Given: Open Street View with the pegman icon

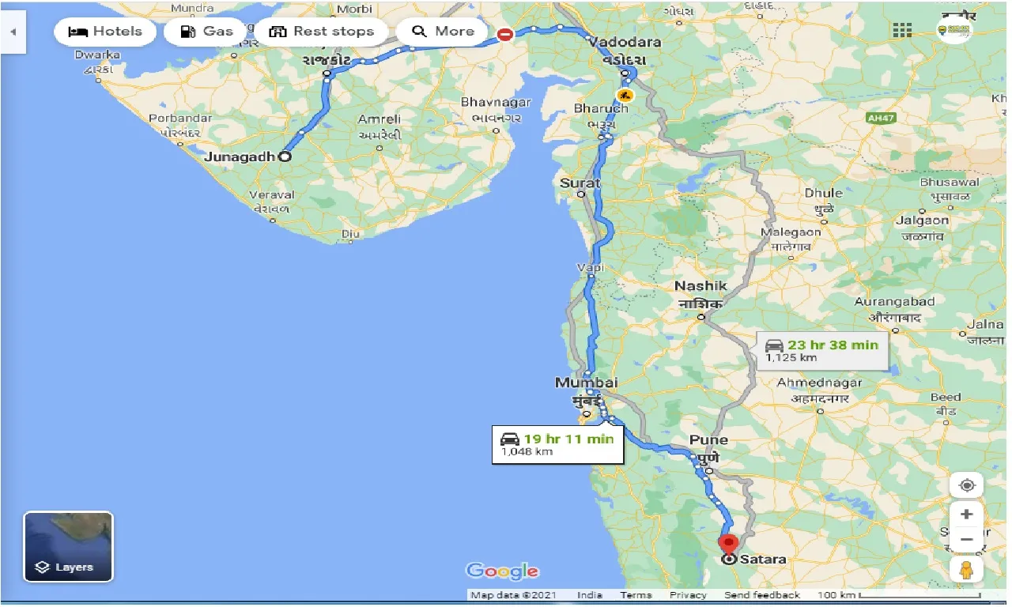Looking at the screenshot, I should coord(966,570).
